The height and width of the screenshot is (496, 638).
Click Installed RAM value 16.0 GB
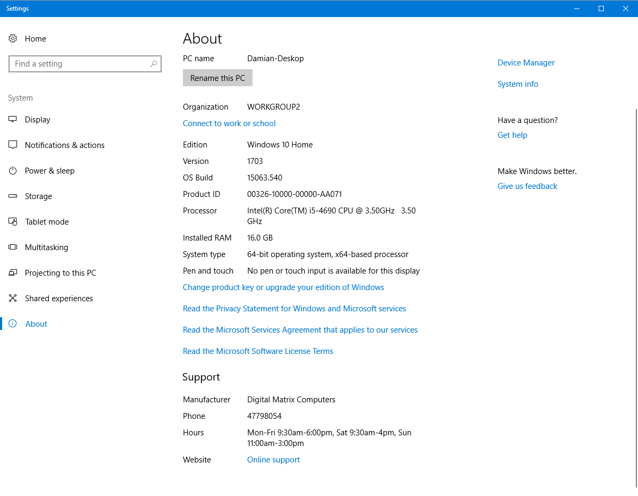[x=260, y=238]
